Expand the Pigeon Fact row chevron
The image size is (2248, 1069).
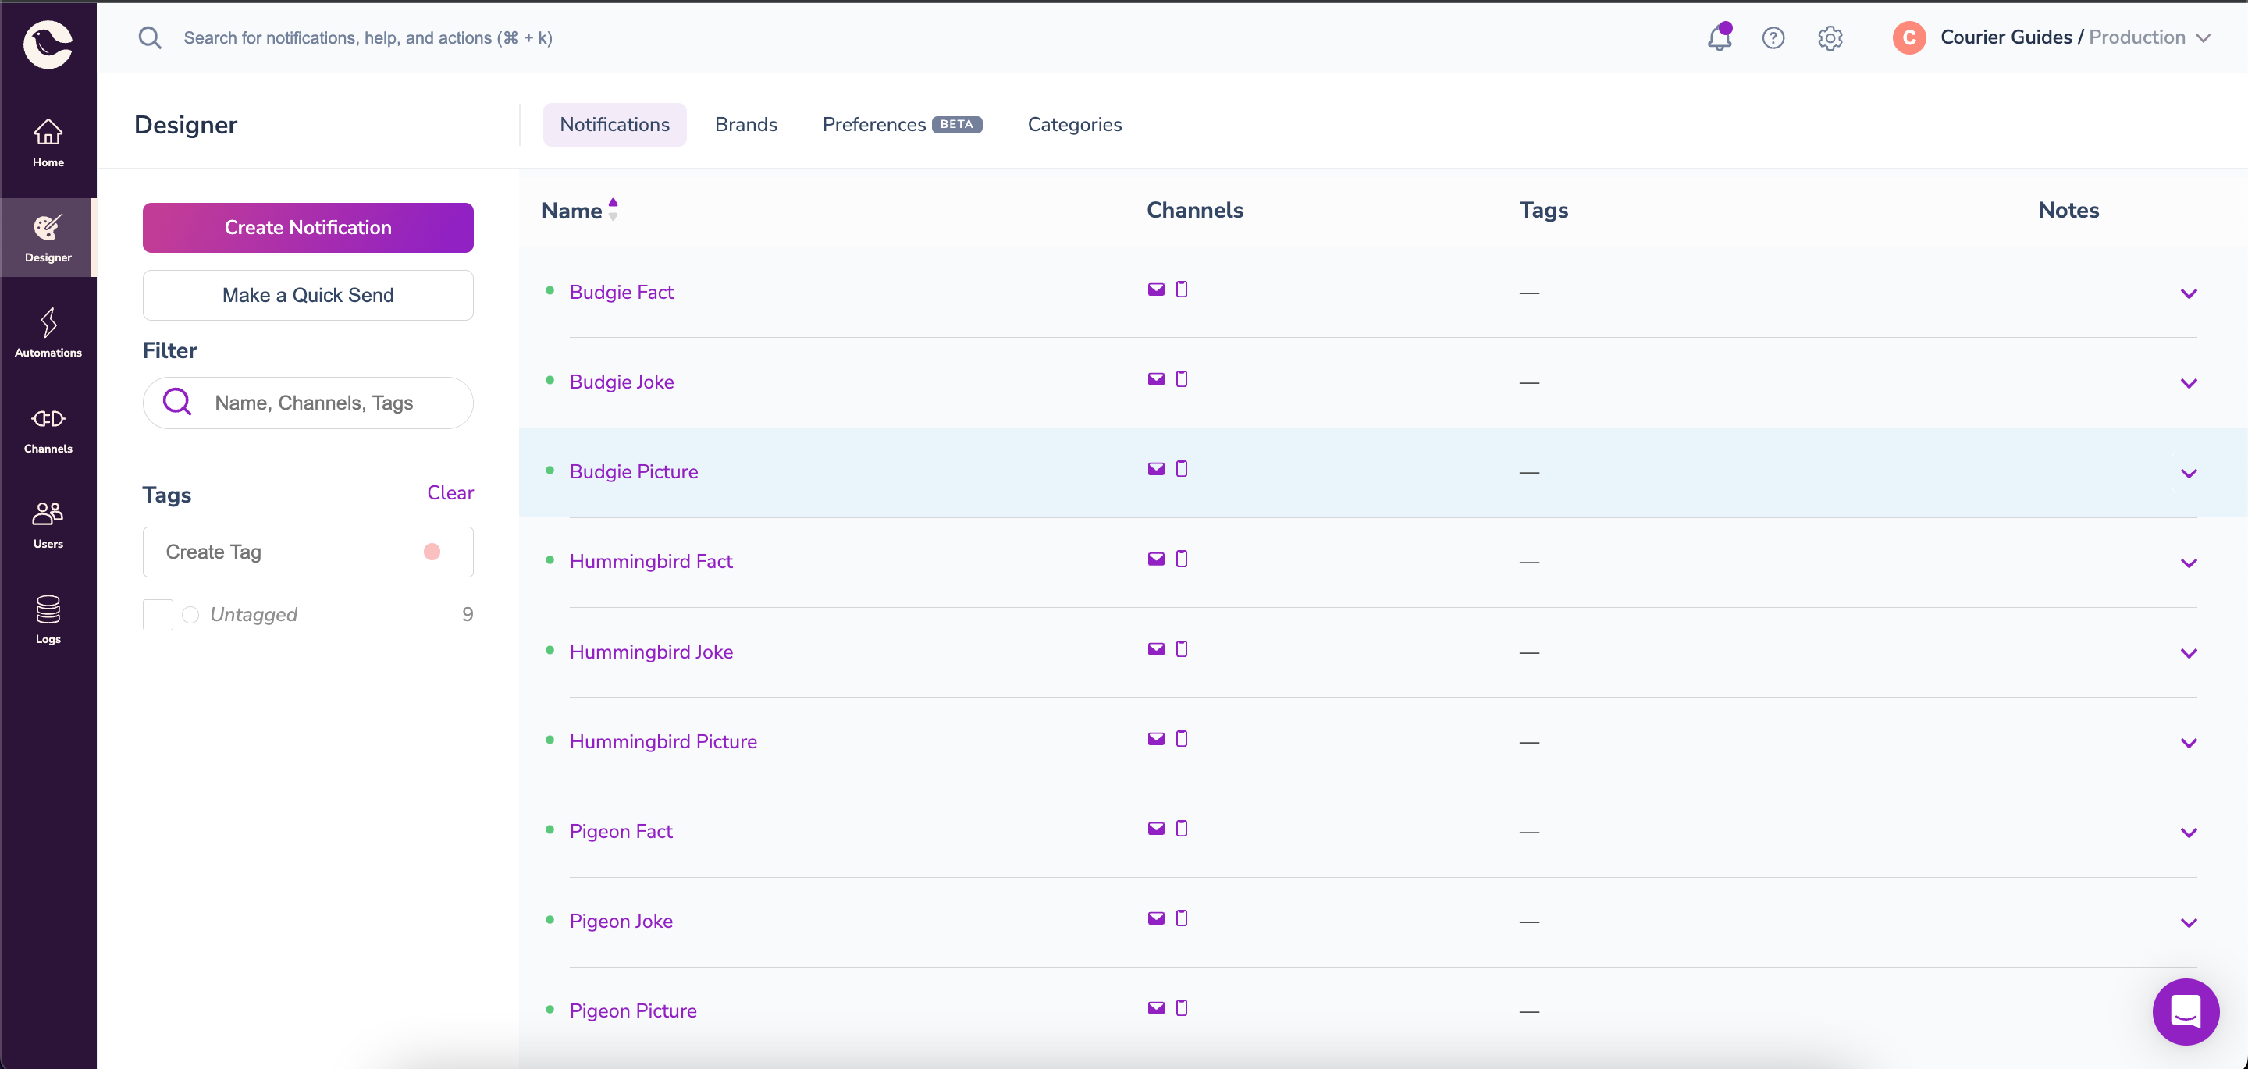(2189, 833)
